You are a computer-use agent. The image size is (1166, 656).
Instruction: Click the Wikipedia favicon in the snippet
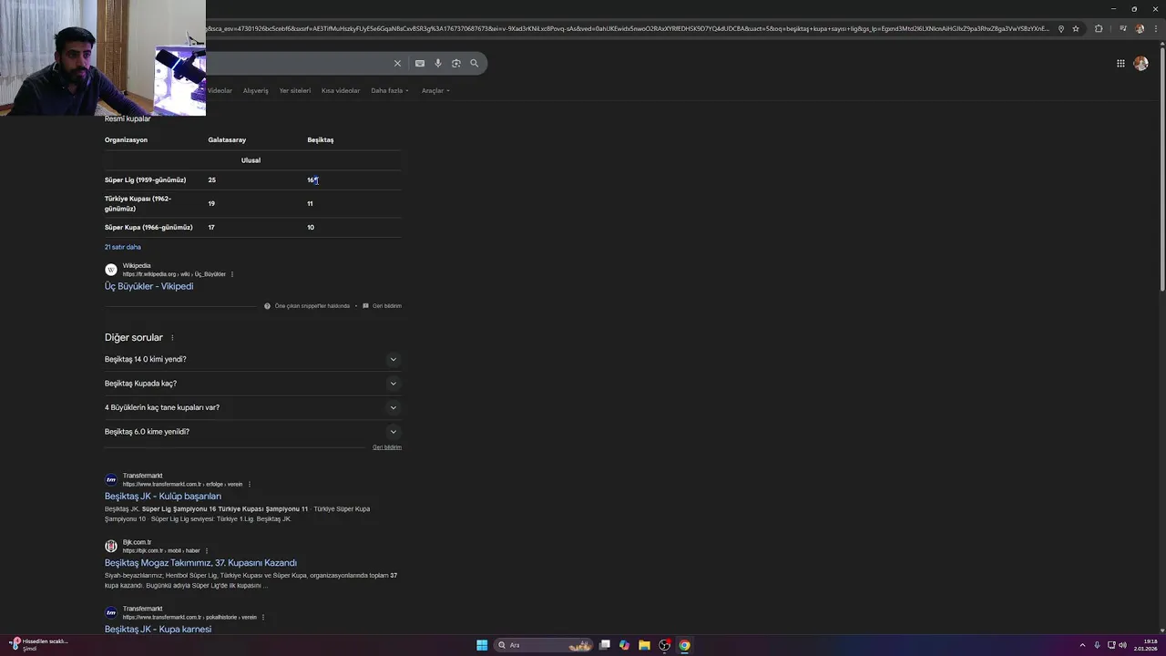[x=111, y=270]
